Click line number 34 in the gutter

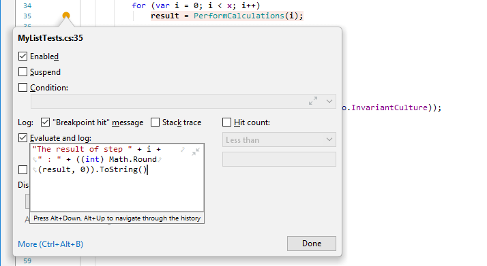coord(27,5)
